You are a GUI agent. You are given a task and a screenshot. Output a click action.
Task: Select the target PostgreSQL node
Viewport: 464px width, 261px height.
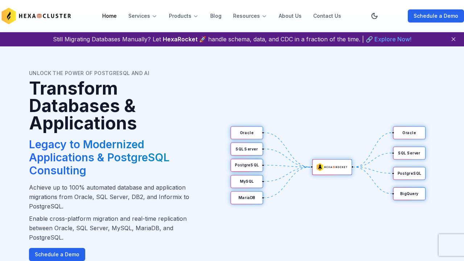(x=409, y=173)
